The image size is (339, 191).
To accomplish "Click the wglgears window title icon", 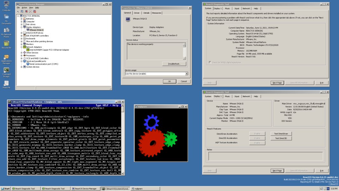I will (x=136, y=107).
